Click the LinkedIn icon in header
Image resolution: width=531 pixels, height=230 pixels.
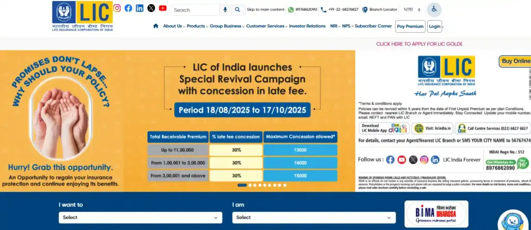click(139, 8)
